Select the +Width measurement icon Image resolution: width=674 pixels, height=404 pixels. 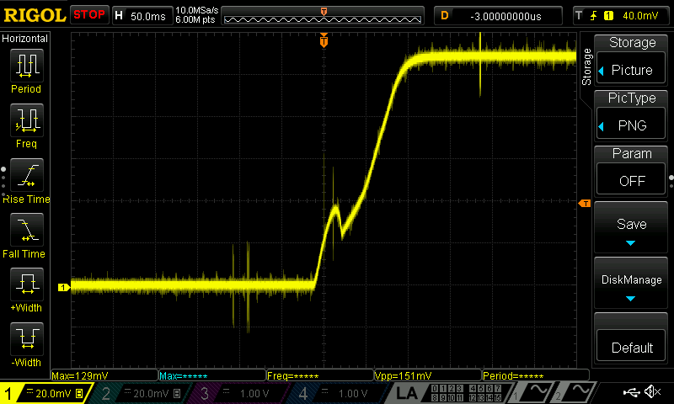(x=26, y=286)
